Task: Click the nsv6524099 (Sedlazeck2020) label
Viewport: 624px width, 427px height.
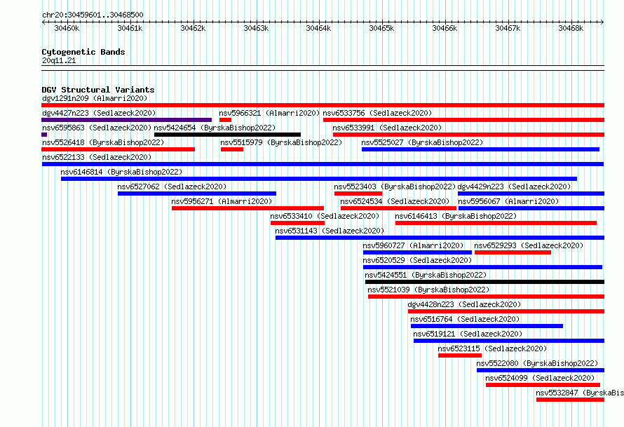Action: point(540,378)
